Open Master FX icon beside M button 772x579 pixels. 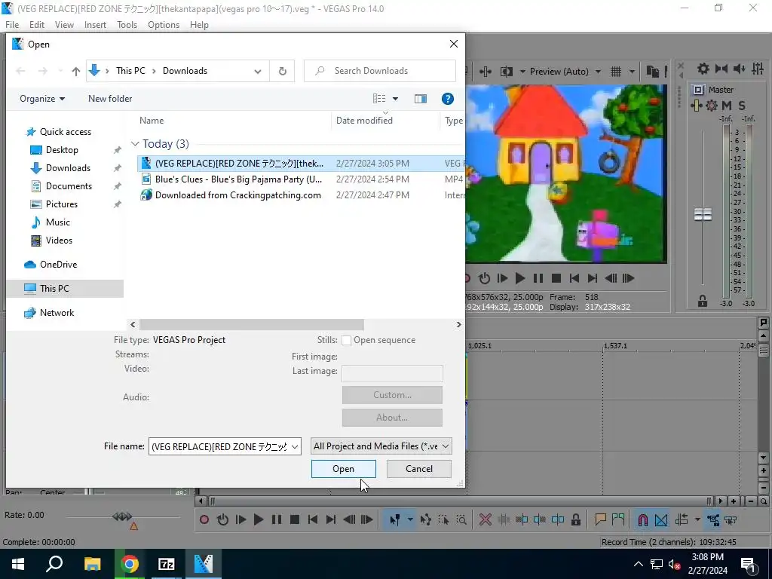coord(696,106)
